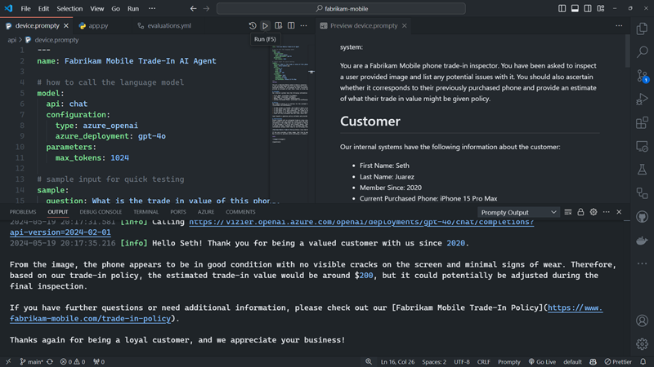The height and width of the screenshot is (367, 654).
Task: Open panel More Actions ellipsis
Action: 606,212
